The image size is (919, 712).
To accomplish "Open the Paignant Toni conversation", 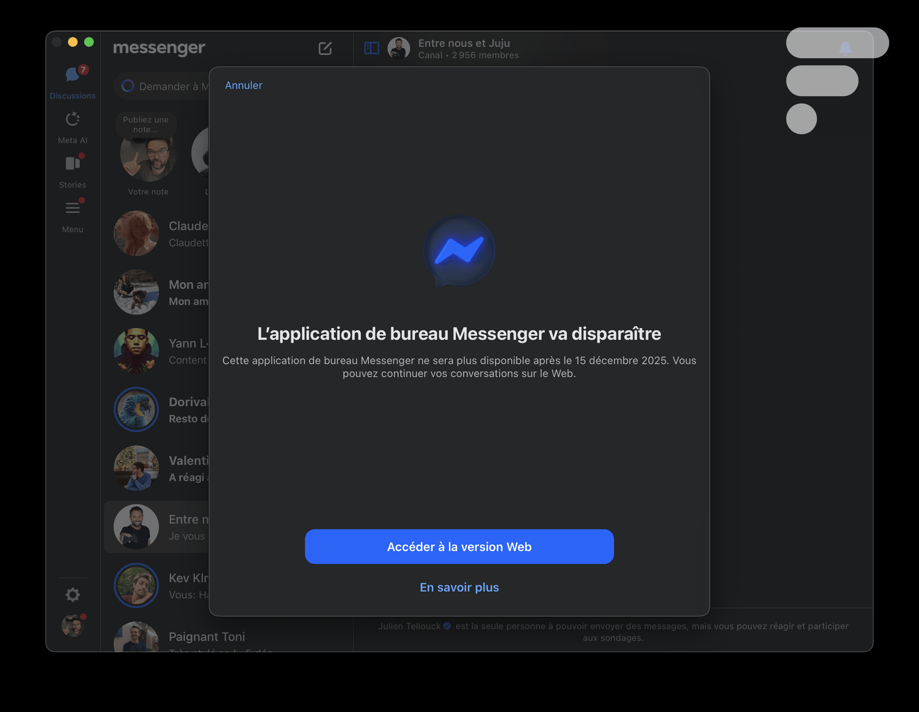I will 207,637.
